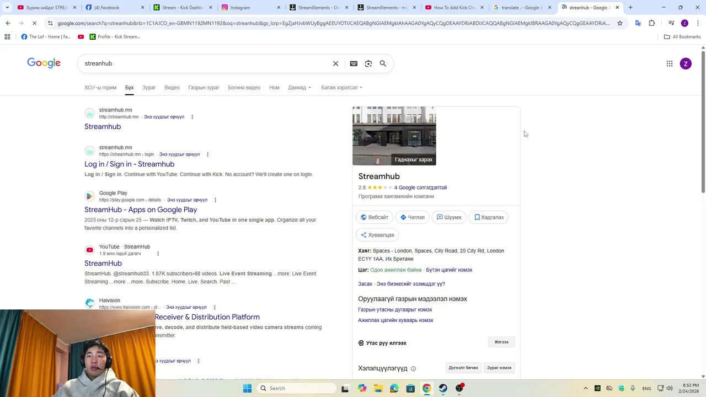Open Chrome from the taskbar
Image resolution: width=706 pixels, height=397 pixels.
(426, 388)
